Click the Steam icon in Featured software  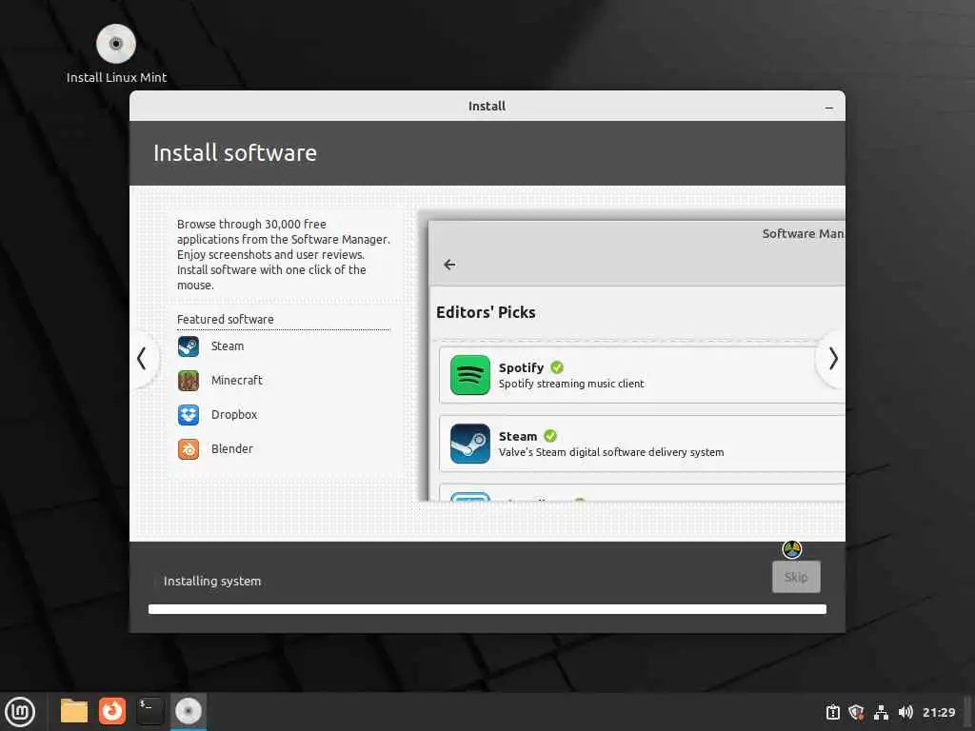pos(189,346)
